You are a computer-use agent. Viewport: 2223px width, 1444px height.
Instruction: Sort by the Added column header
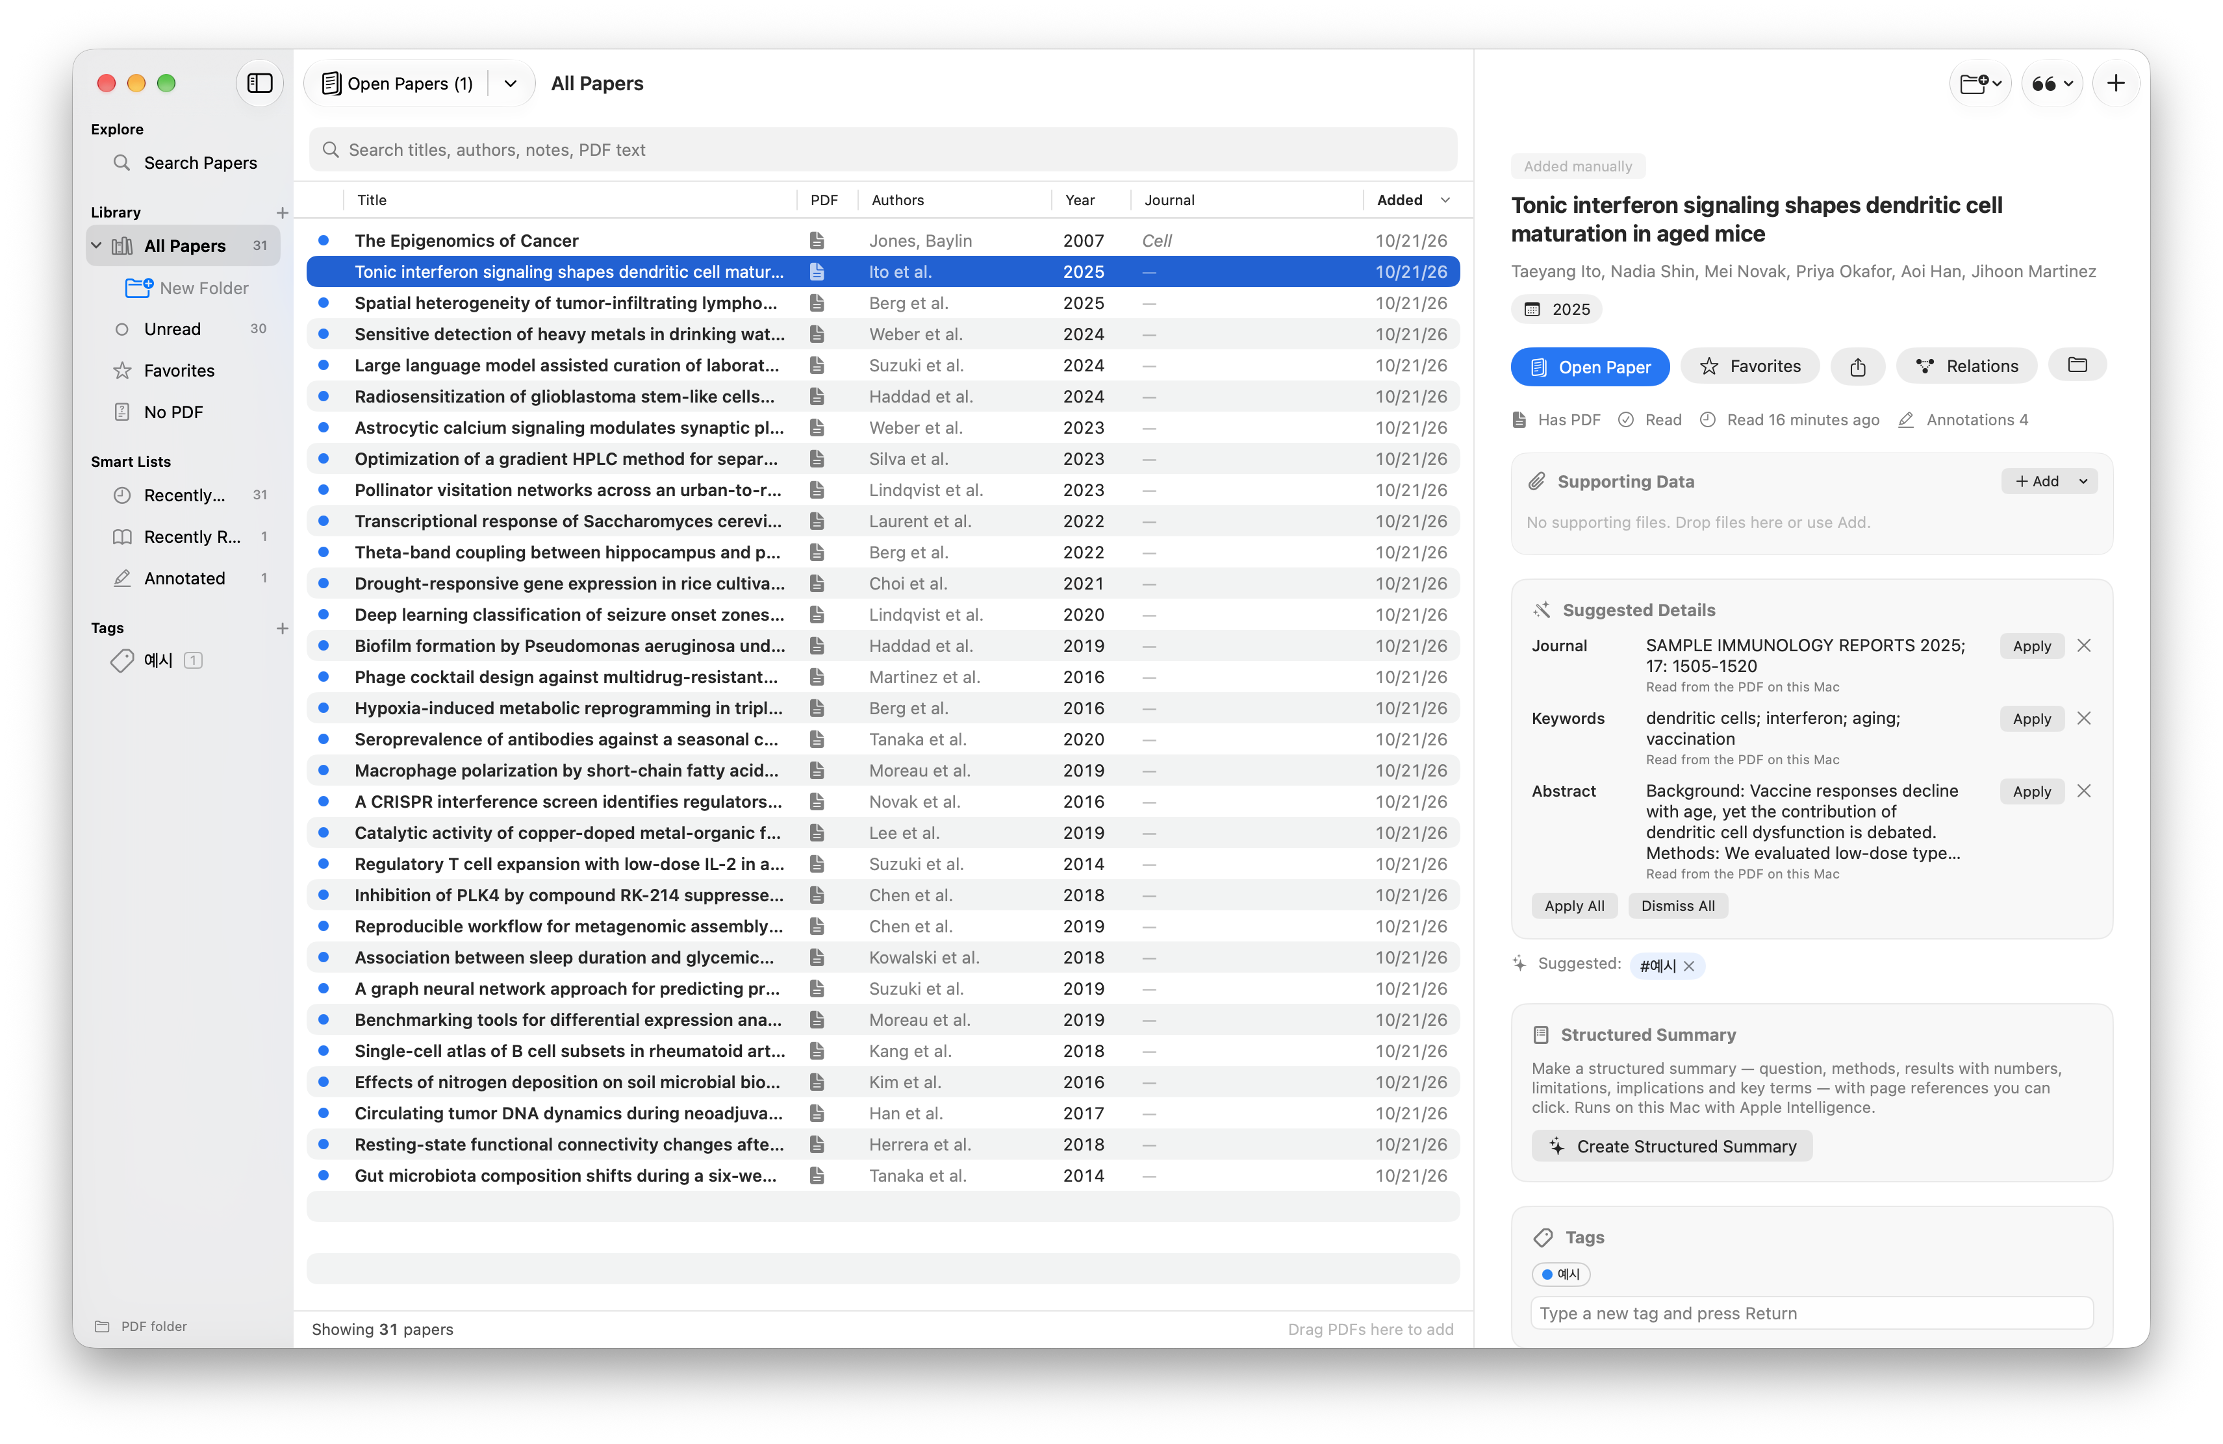[x=1412, y=200]
